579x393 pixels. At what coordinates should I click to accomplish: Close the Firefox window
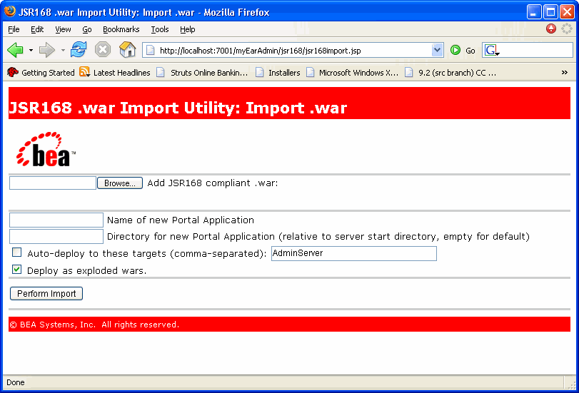pyautogui.click(x=567, y=12)
